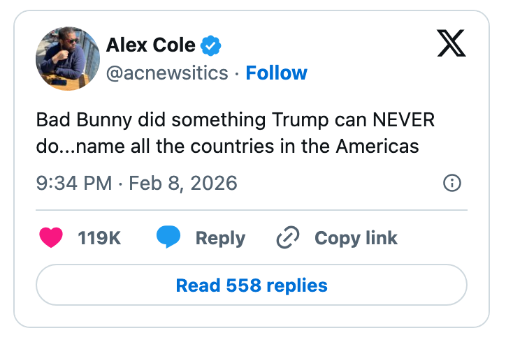Follow the acnewsitics account
The height and width of the screenshot is (342, 506).
coord(277,73)
